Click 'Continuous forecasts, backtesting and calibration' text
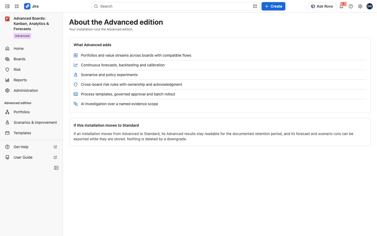Image resolution: width=377 pixels, height=236 pixels. click(x=123, y=65)
